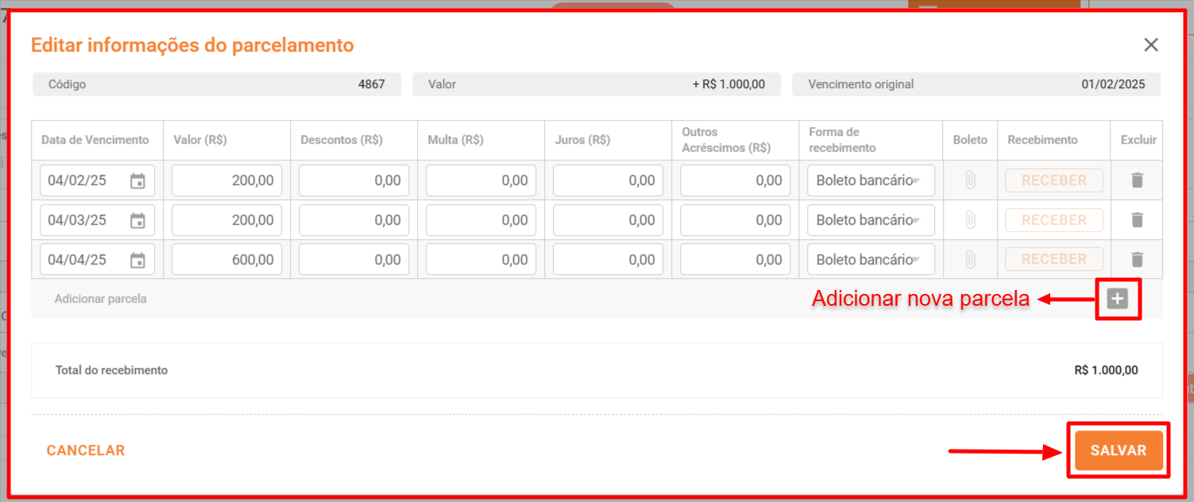Open calendar picker for 04/02/25 due date
Image resolution: width=1194 pixels, height=502 pixels.
137,181
